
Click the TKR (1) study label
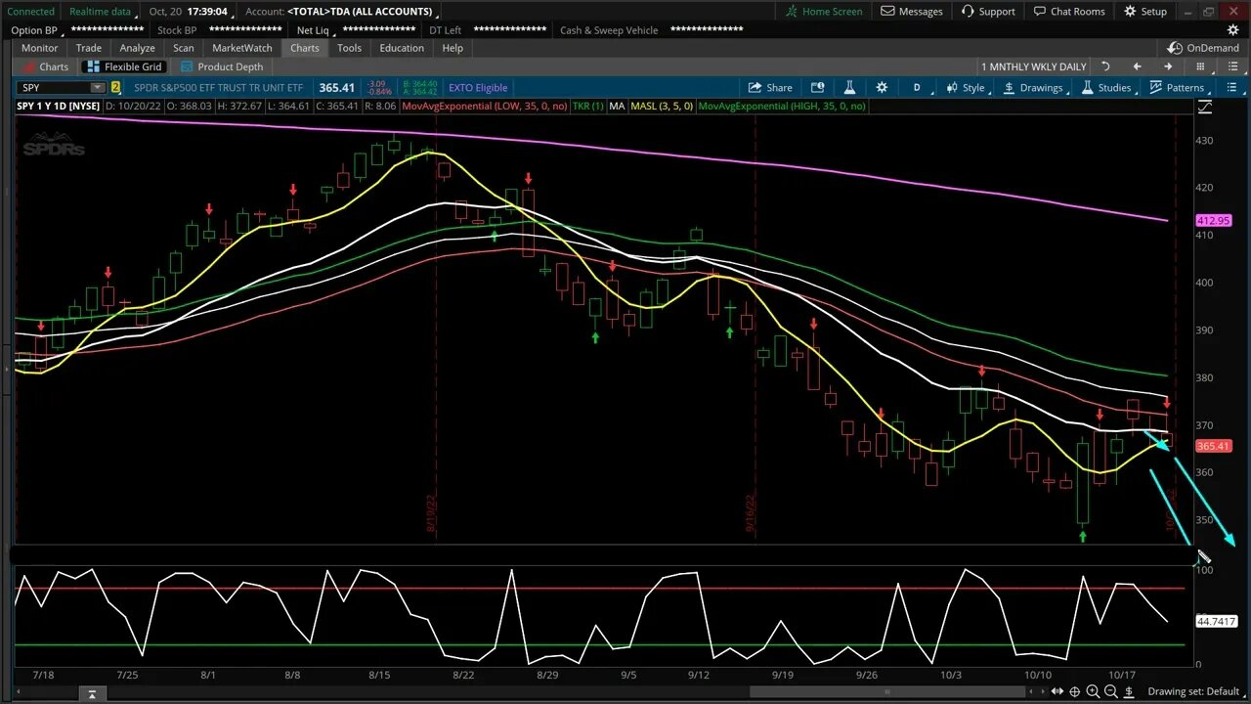(587, 106)
